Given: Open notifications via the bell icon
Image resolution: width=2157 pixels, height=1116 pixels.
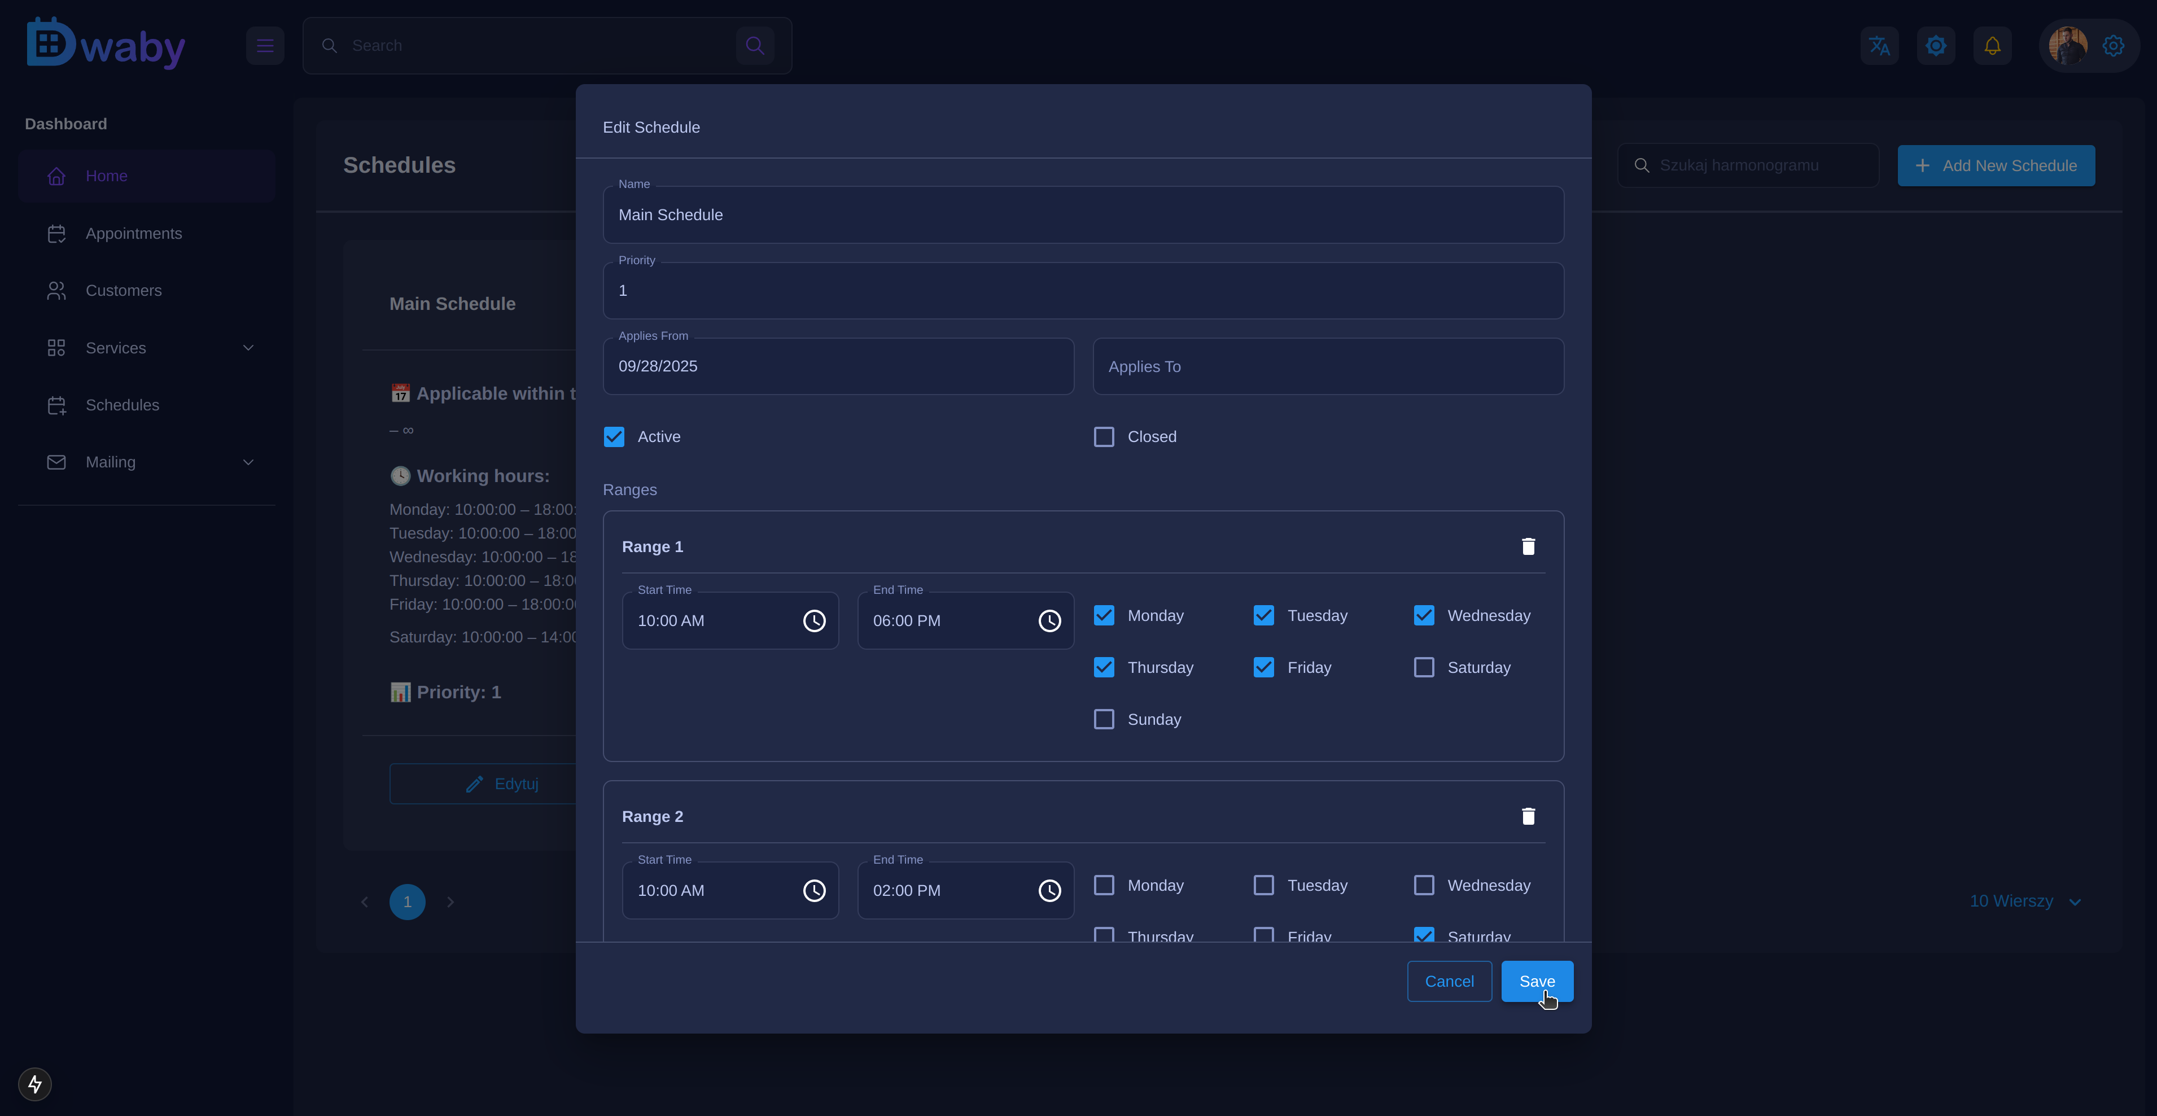Looking at the screenshot, I should click(1992, 45).
